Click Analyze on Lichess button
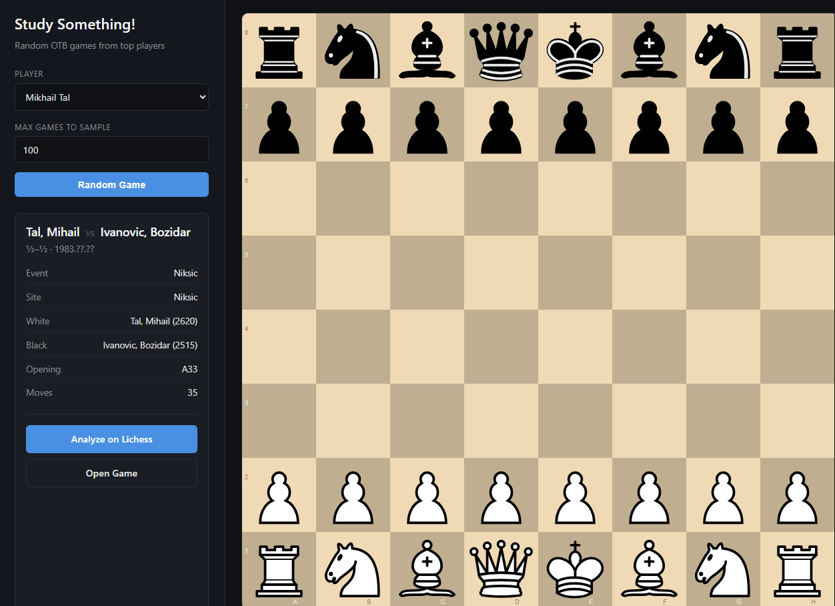This screenshot has height=606, width=835. pyautogui.click(x=111, y=439)
